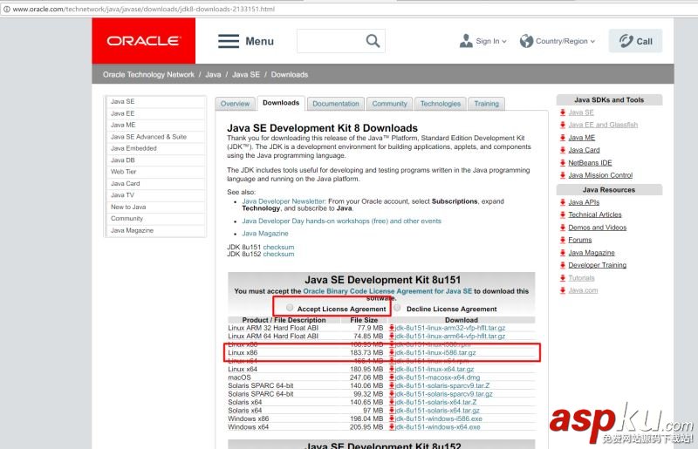This screenshot has height=449, width=698.
Task: Click red arrow icon beside Java Card
Action: click(x=563, y=150)
